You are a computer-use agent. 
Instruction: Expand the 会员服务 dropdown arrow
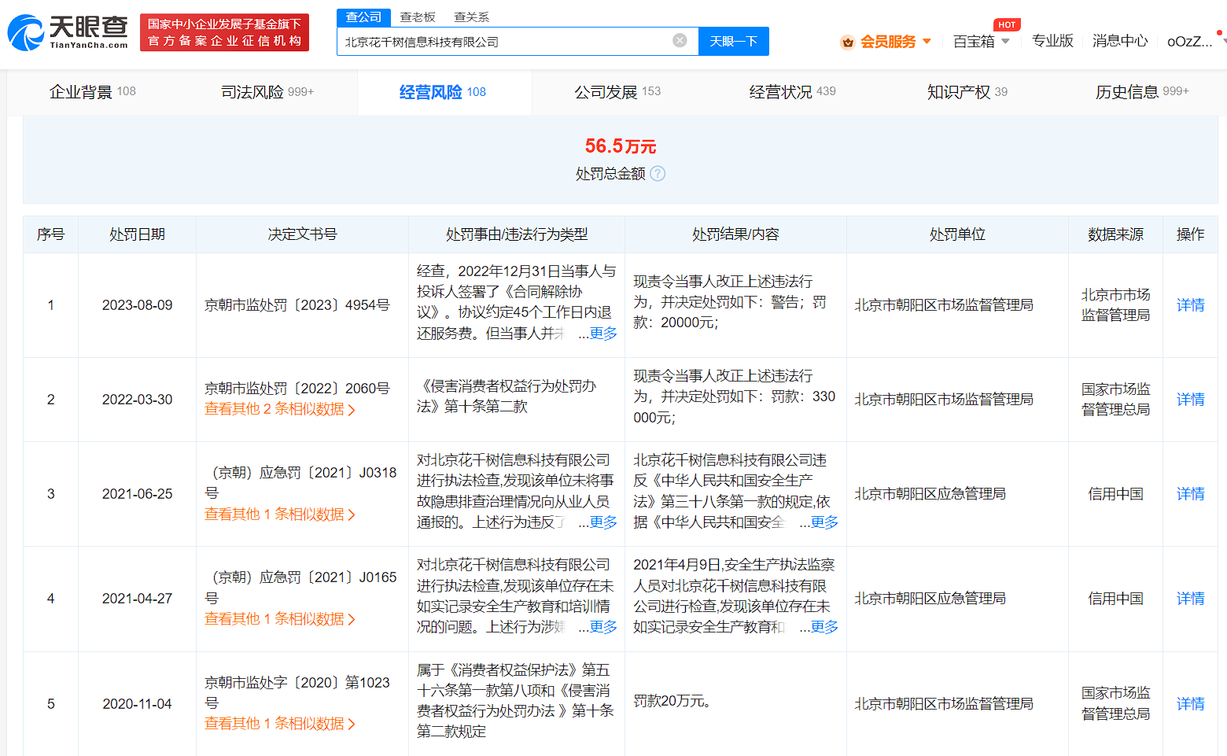tap(927, 41)
